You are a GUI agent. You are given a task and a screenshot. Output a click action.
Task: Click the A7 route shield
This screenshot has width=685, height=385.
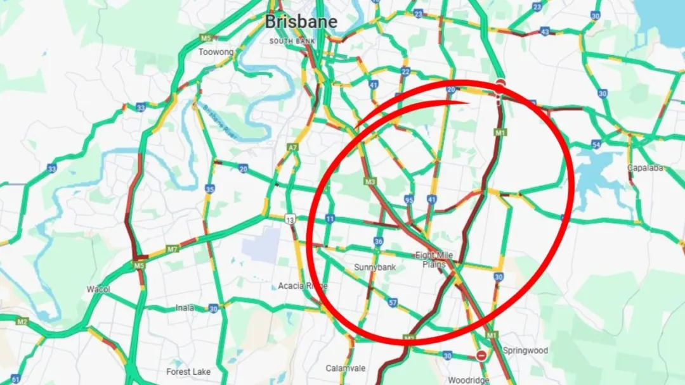[x=292, y=148]
